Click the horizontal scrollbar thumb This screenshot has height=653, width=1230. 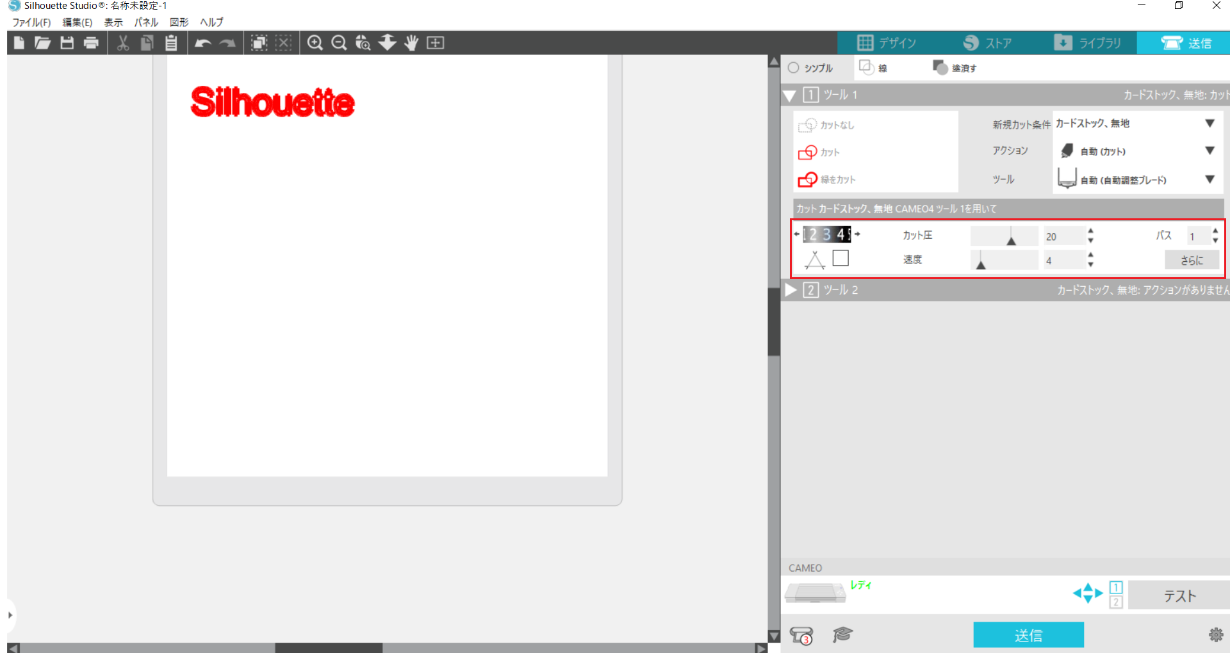[329, 648]
